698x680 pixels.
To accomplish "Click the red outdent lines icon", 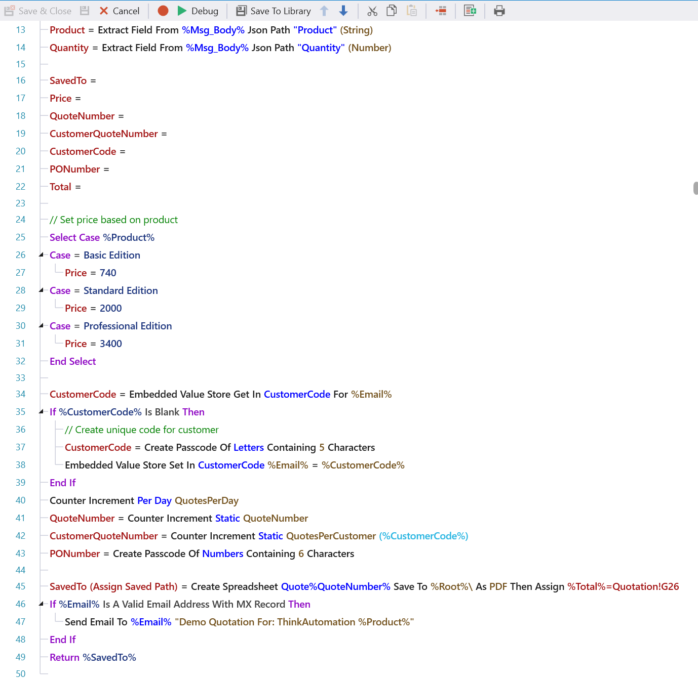I will click(x=441, y=11).
